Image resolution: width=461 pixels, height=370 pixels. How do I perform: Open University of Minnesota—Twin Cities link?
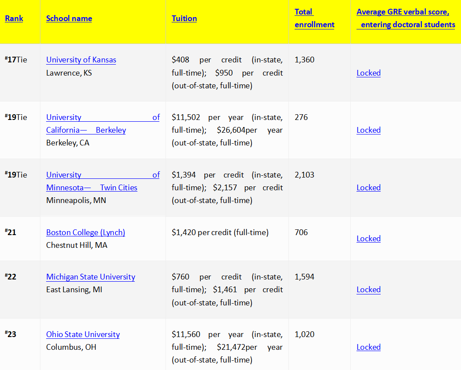pos(103,181)
